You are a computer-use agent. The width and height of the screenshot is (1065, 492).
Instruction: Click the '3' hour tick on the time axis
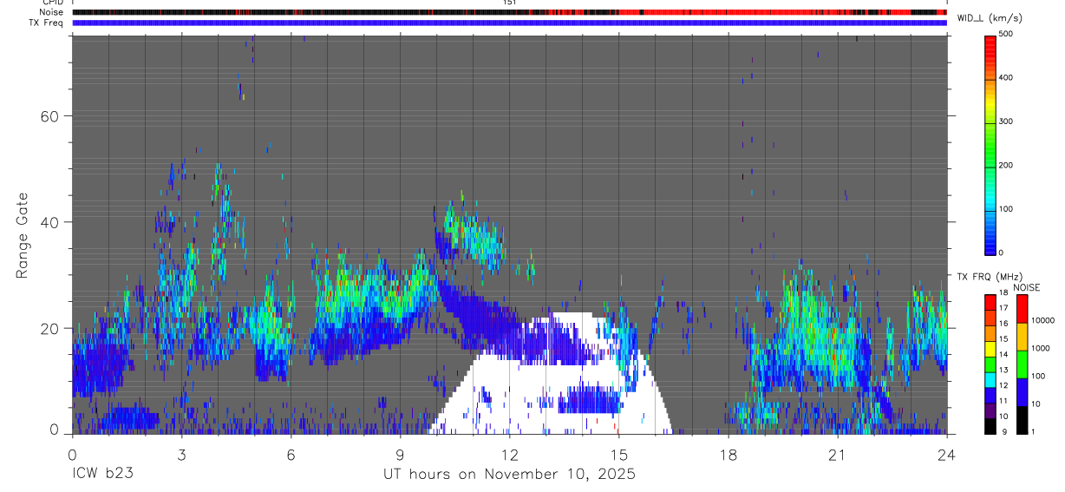click(181, 455)
